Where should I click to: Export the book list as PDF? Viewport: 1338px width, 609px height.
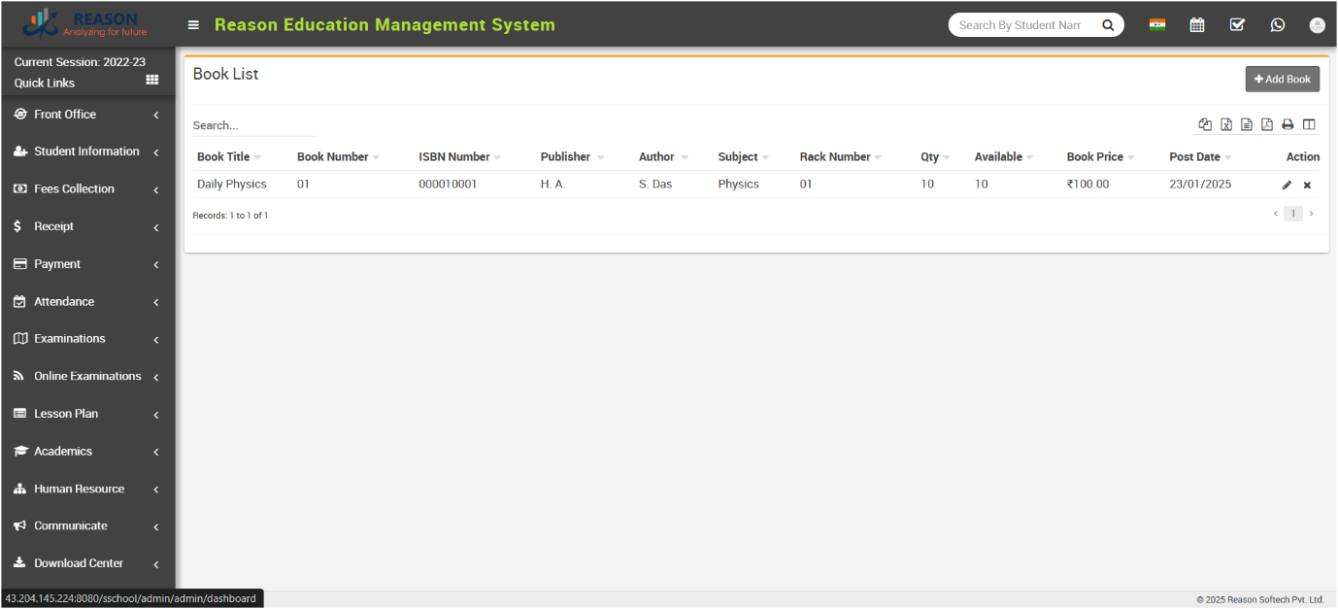pyautogui.click(x=1267, y=124)
